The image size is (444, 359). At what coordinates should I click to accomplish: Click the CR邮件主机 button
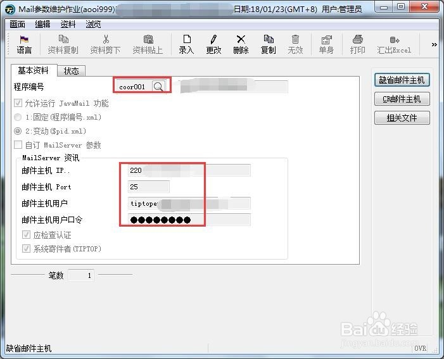point(402,99)
